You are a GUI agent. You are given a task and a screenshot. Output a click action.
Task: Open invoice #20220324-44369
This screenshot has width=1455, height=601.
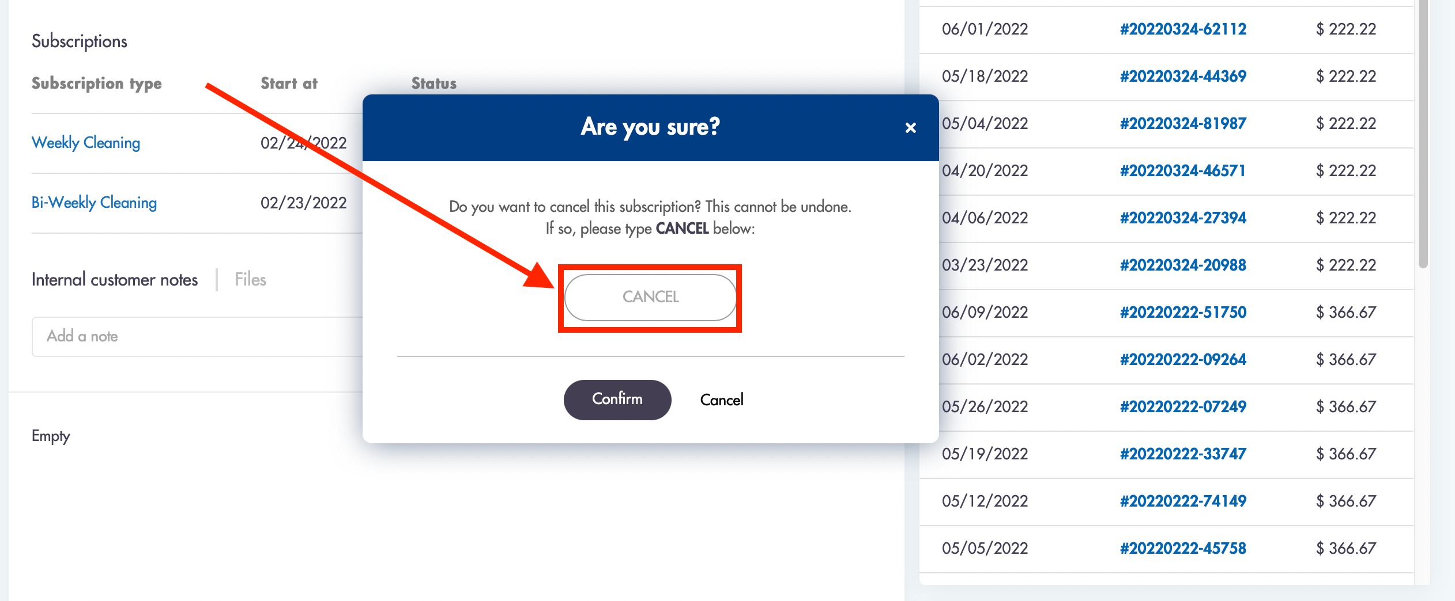click(x=1183, y=77)
